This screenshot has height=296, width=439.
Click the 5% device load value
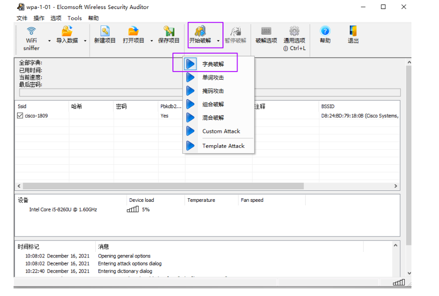[x=146, y=209]
